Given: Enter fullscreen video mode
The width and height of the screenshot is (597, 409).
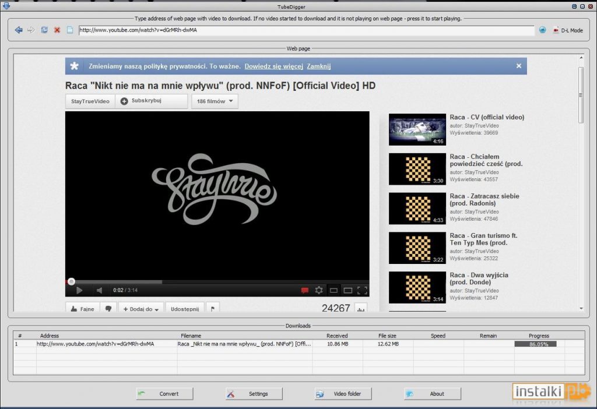Looking at the screenshot, I should click(x=363, y=290).
